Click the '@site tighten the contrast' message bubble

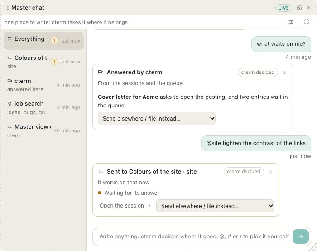256,143
